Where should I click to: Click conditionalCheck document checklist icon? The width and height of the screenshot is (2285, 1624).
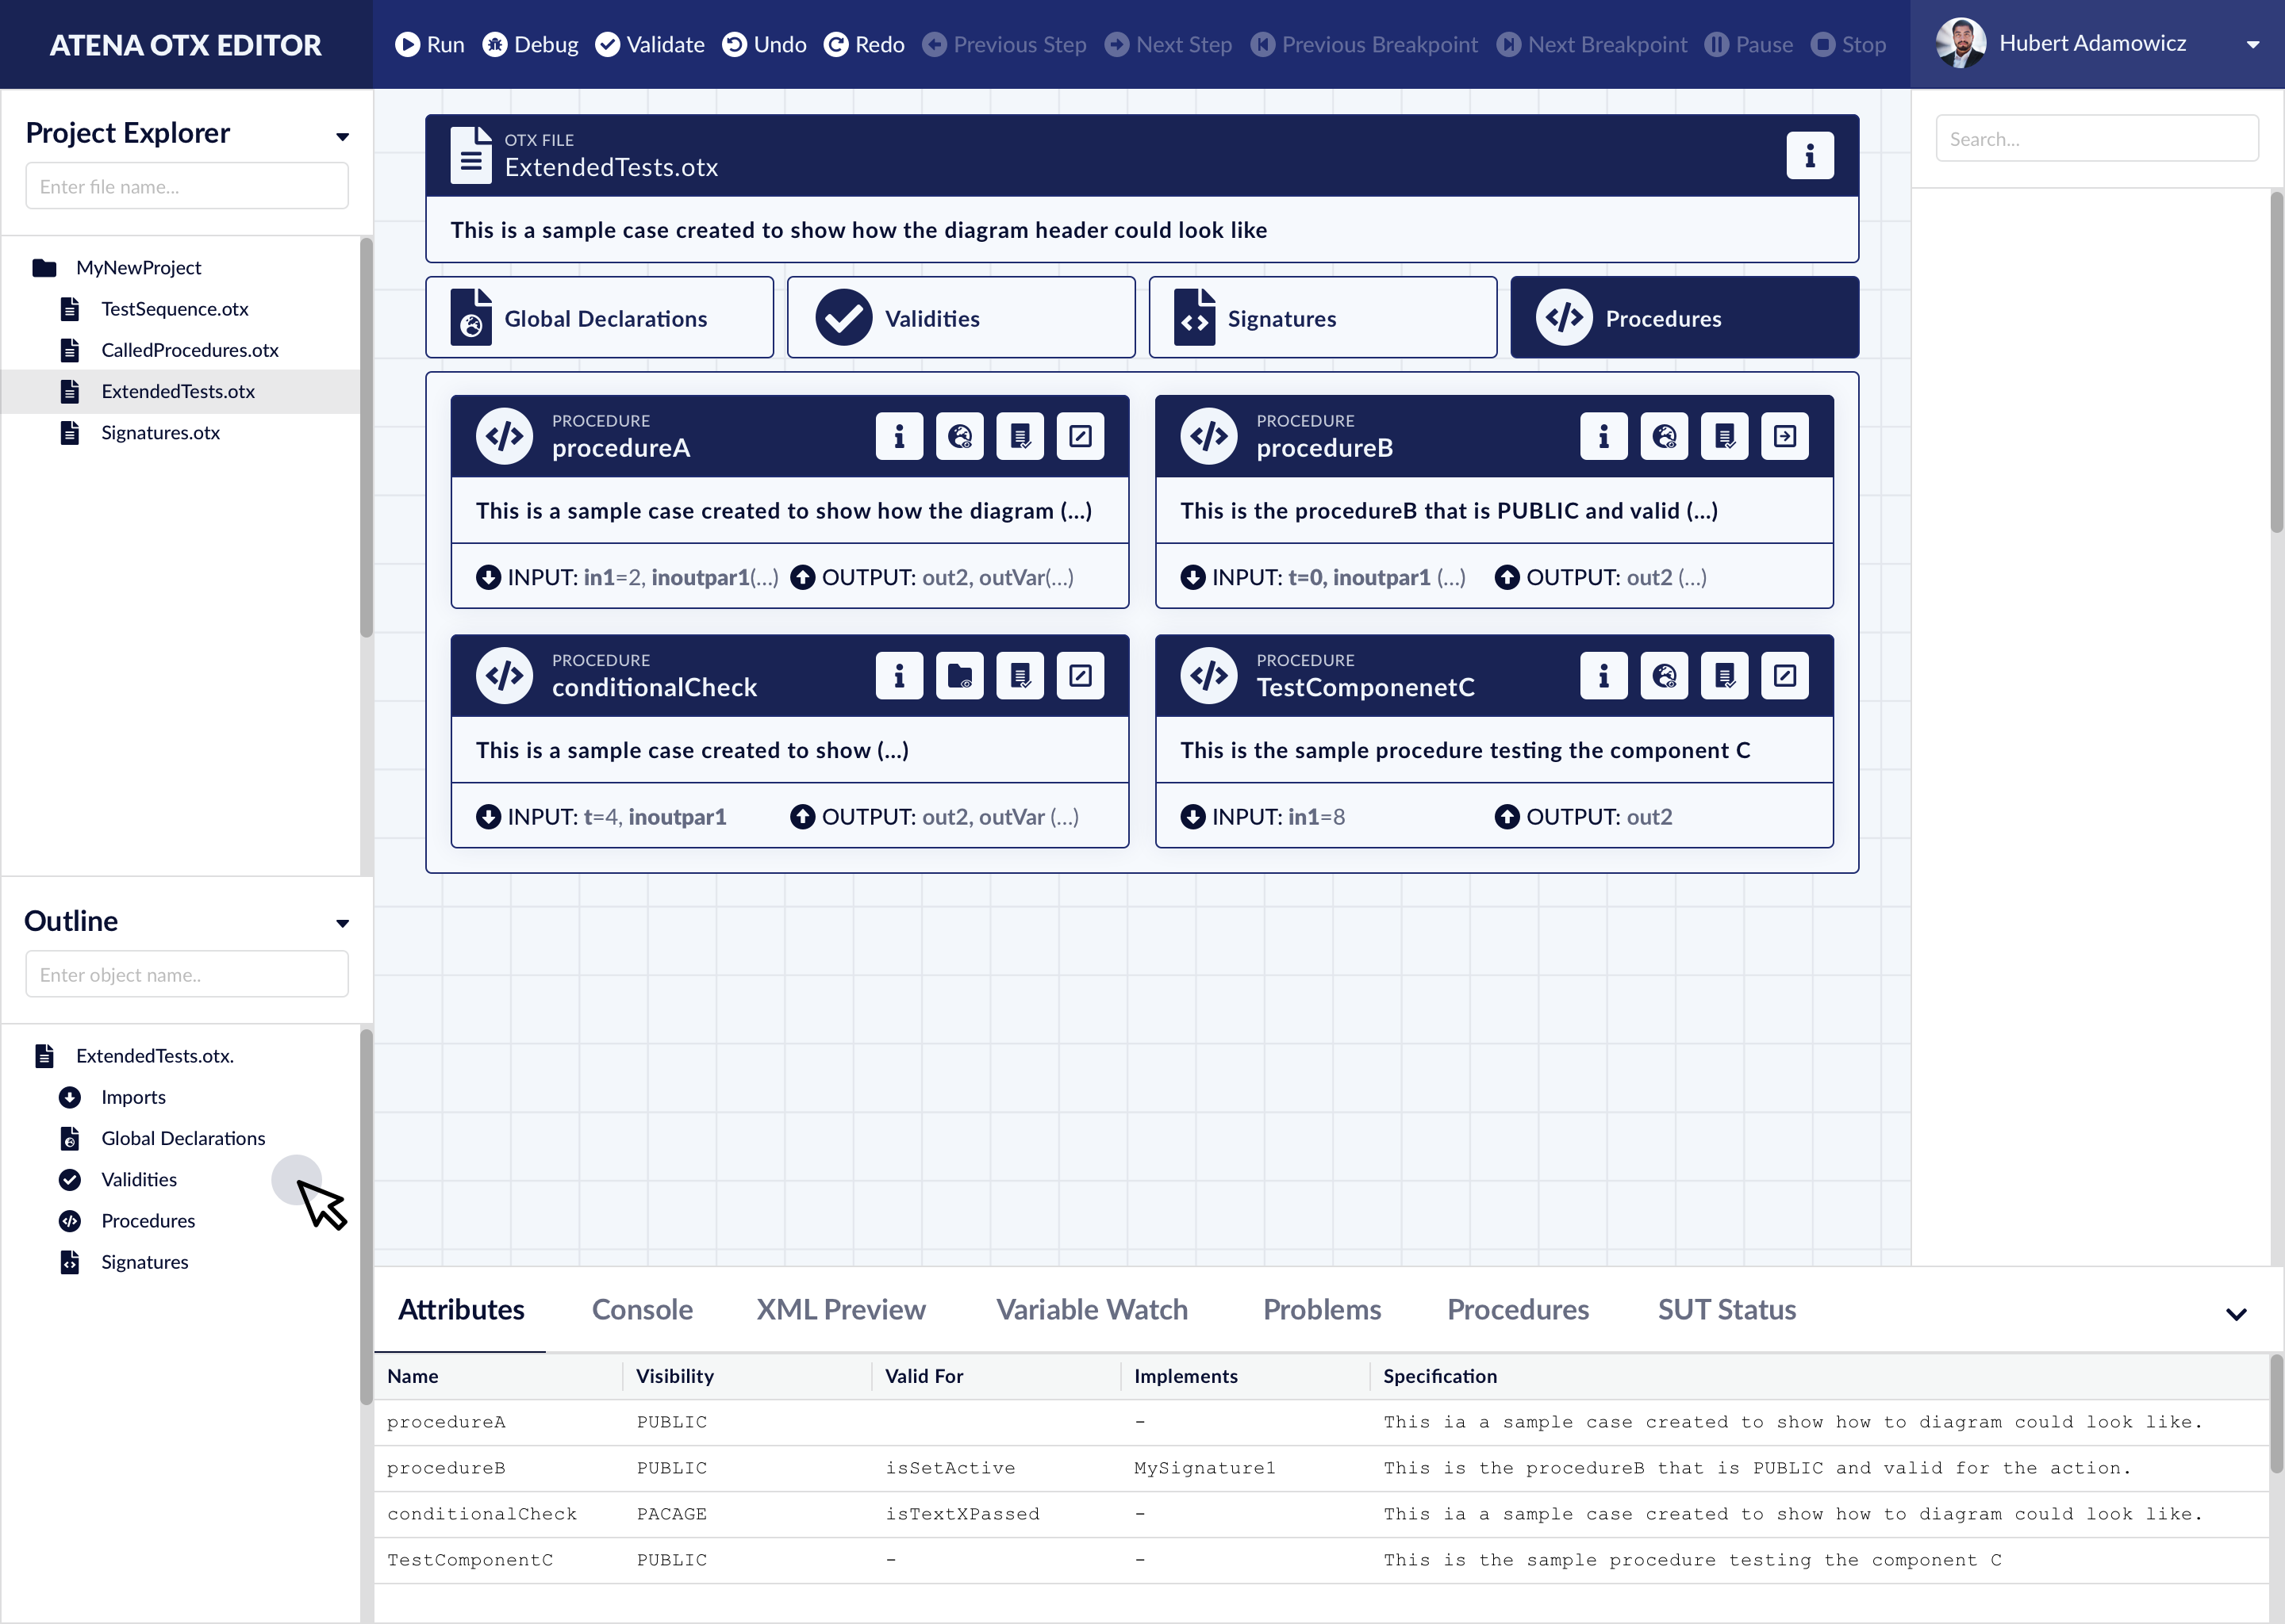pos(1020,676)
